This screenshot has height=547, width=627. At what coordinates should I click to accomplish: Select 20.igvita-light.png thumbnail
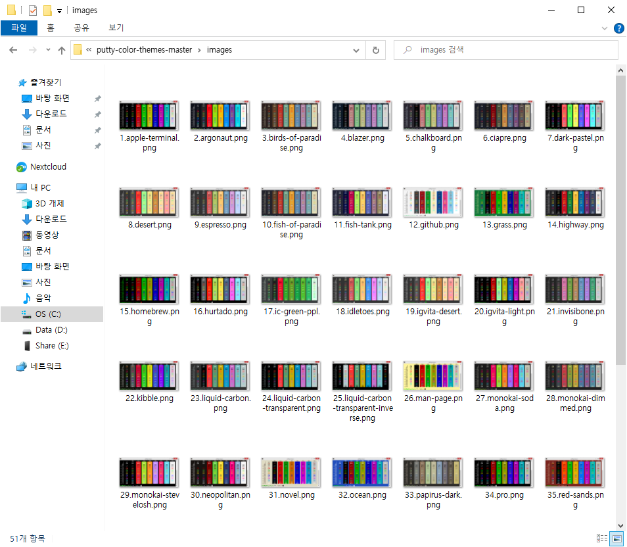(x=504, y=289)
